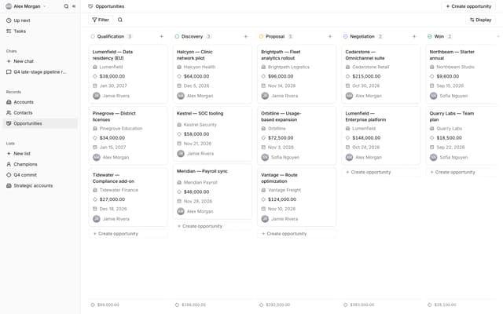Click the Negotiation stage circle icon

(x=346, y=37)
